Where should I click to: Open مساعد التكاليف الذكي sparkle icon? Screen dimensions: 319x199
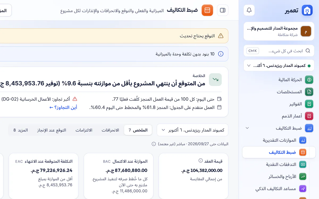click(x=303, y=189)
